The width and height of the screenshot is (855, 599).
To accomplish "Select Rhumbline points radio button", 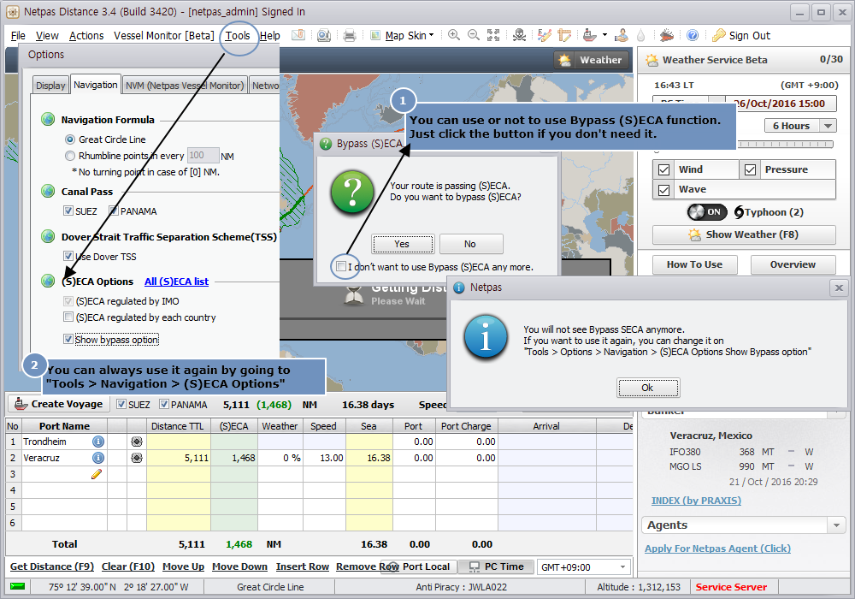I will [x=70, y=156].
